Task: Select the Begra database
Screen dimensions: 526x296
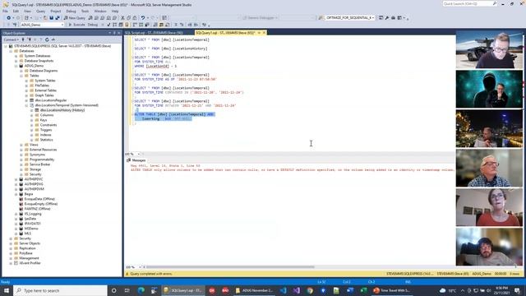Action: pyautogui.click(x=29, y=194)
